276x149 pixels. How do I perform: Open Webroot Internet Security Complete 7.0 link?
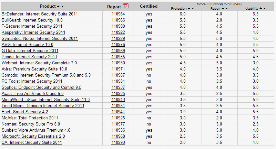click(x=39, y=63)
